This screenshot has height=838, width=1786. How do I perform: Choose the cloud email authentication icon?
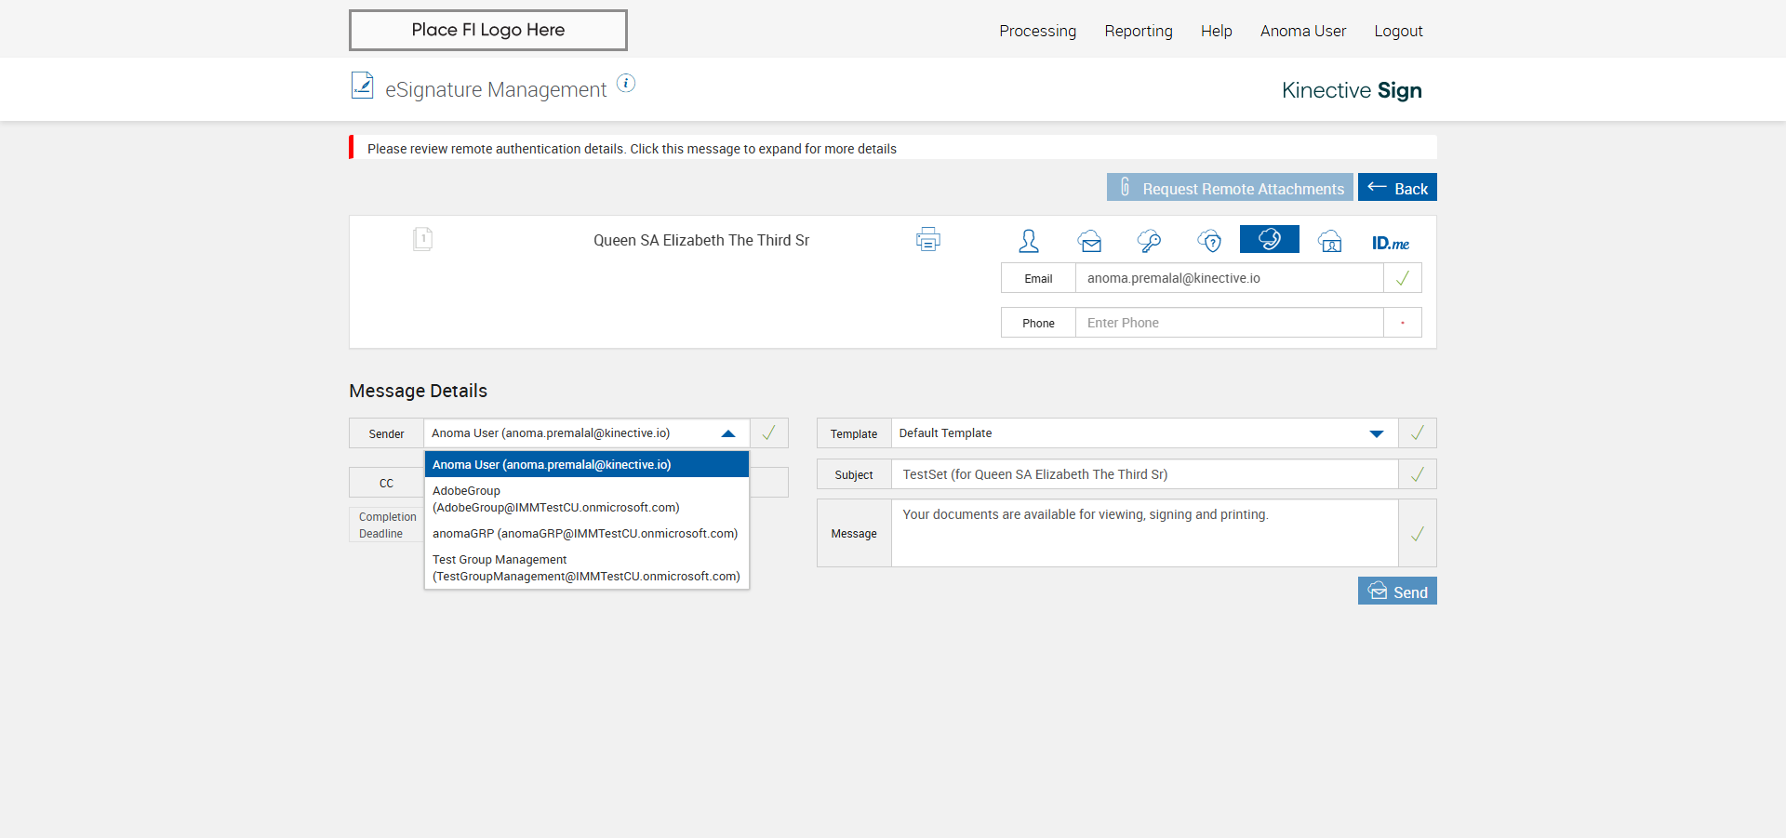click(1090, 242)
